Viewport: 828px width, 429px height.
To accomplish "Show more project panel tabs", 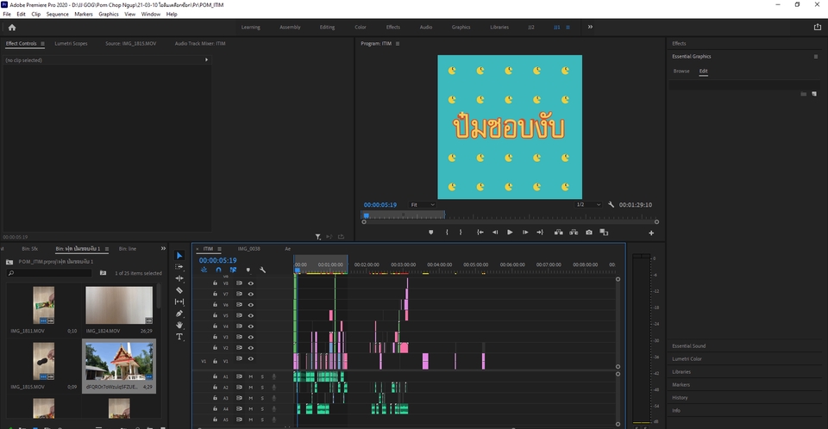I will pos(163,249).
